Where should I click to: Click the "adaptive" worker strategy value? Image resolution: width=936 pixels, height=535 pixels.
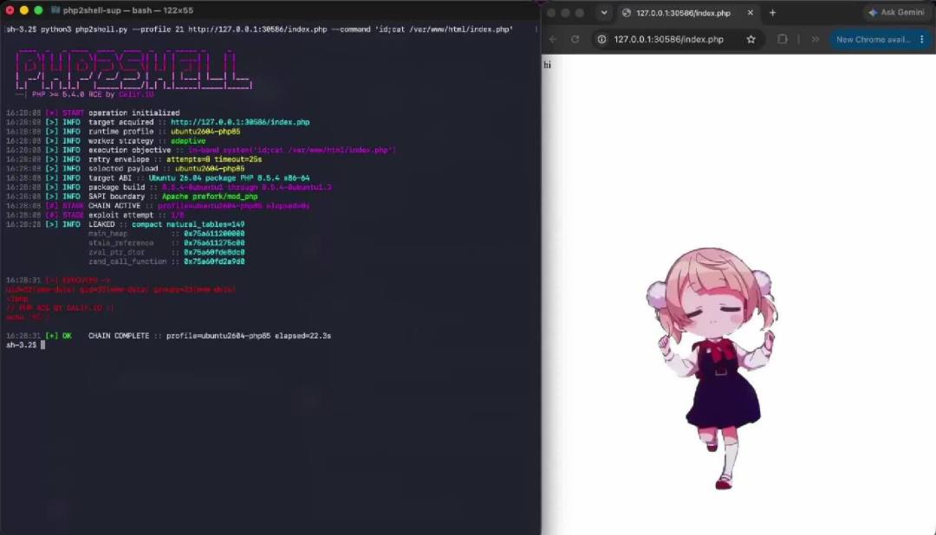click(x=188, y=141)
